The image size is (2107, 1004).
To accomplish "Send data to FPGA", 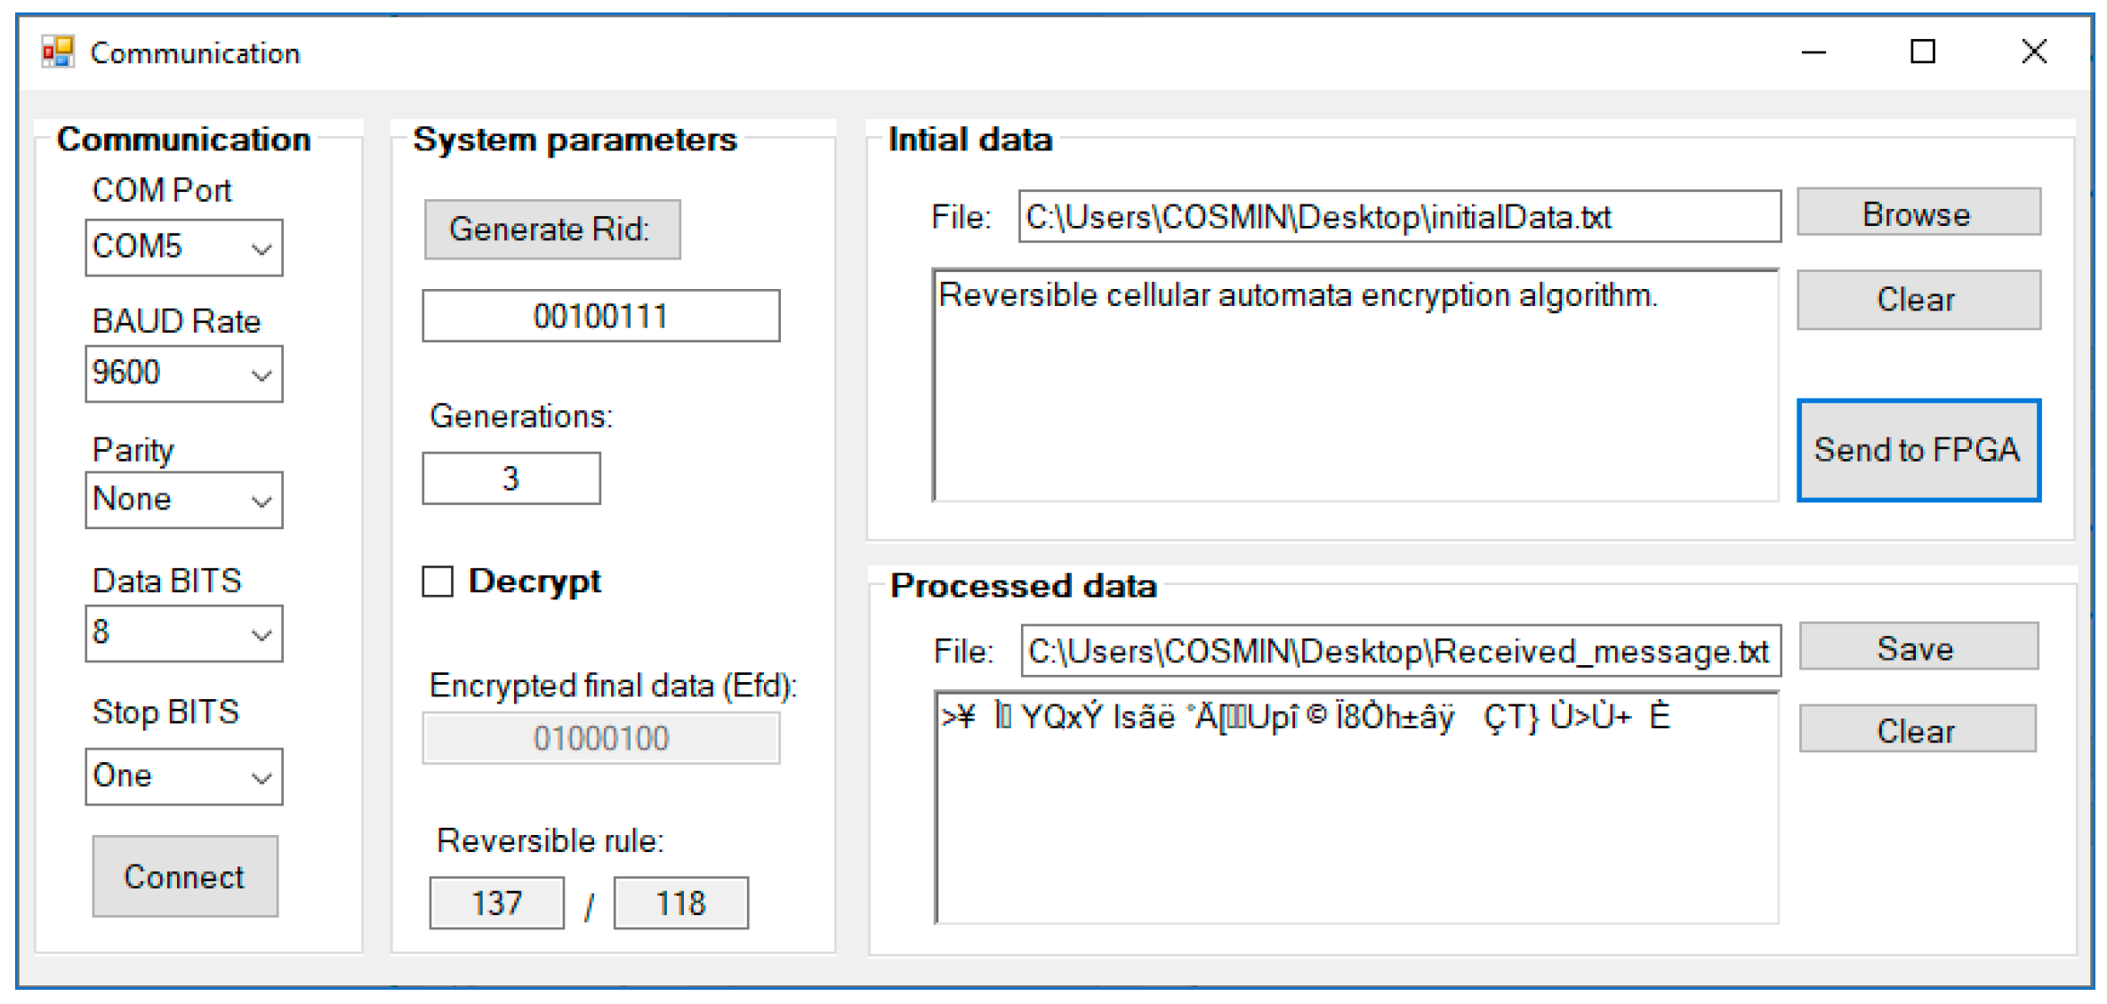I will tap(1918, 450).
